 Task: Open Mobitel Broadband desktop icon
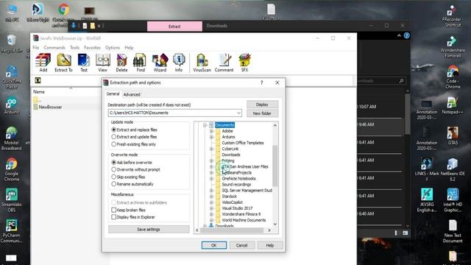[12, 138]
